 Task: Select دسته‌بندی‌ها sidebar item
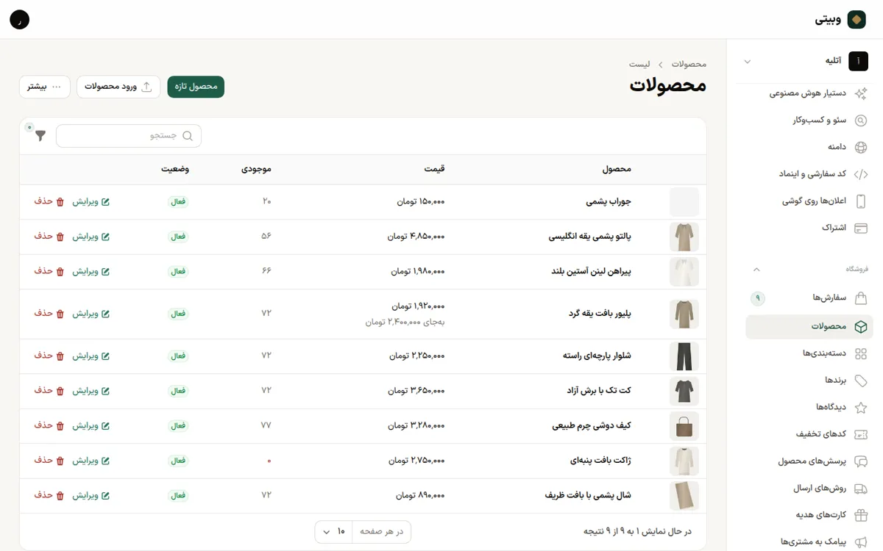point(809,353)
